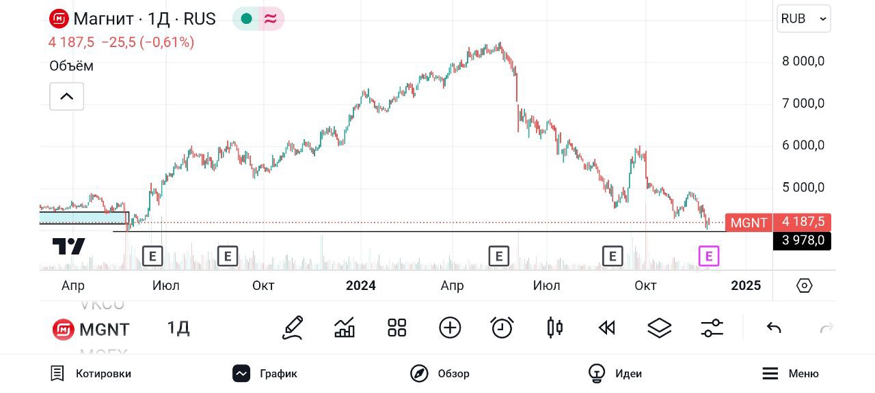
Task: Click the purple upcoming earnings marker
Action: tap(709, 257)
